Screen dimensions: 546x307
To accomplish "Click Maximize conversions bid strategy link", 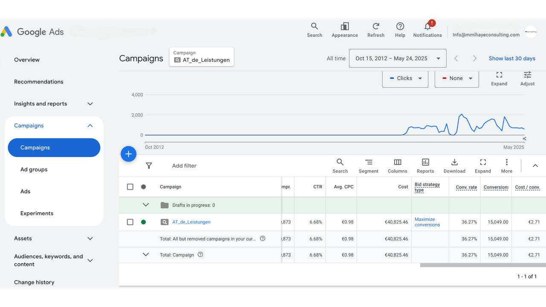I will tap(427, 222).
